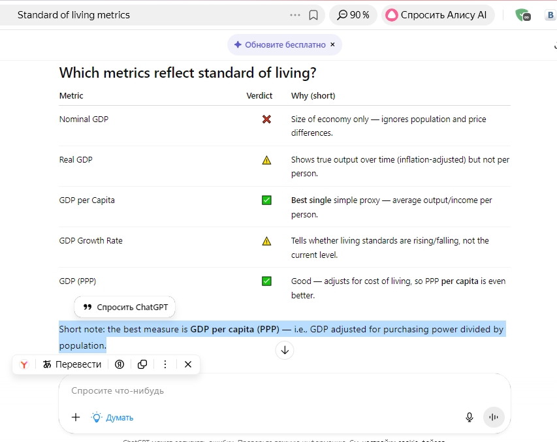Viewport: 557px width, 442px height.
Task: Click Перевести to translate selected text
Action: [x=72, y=364]
